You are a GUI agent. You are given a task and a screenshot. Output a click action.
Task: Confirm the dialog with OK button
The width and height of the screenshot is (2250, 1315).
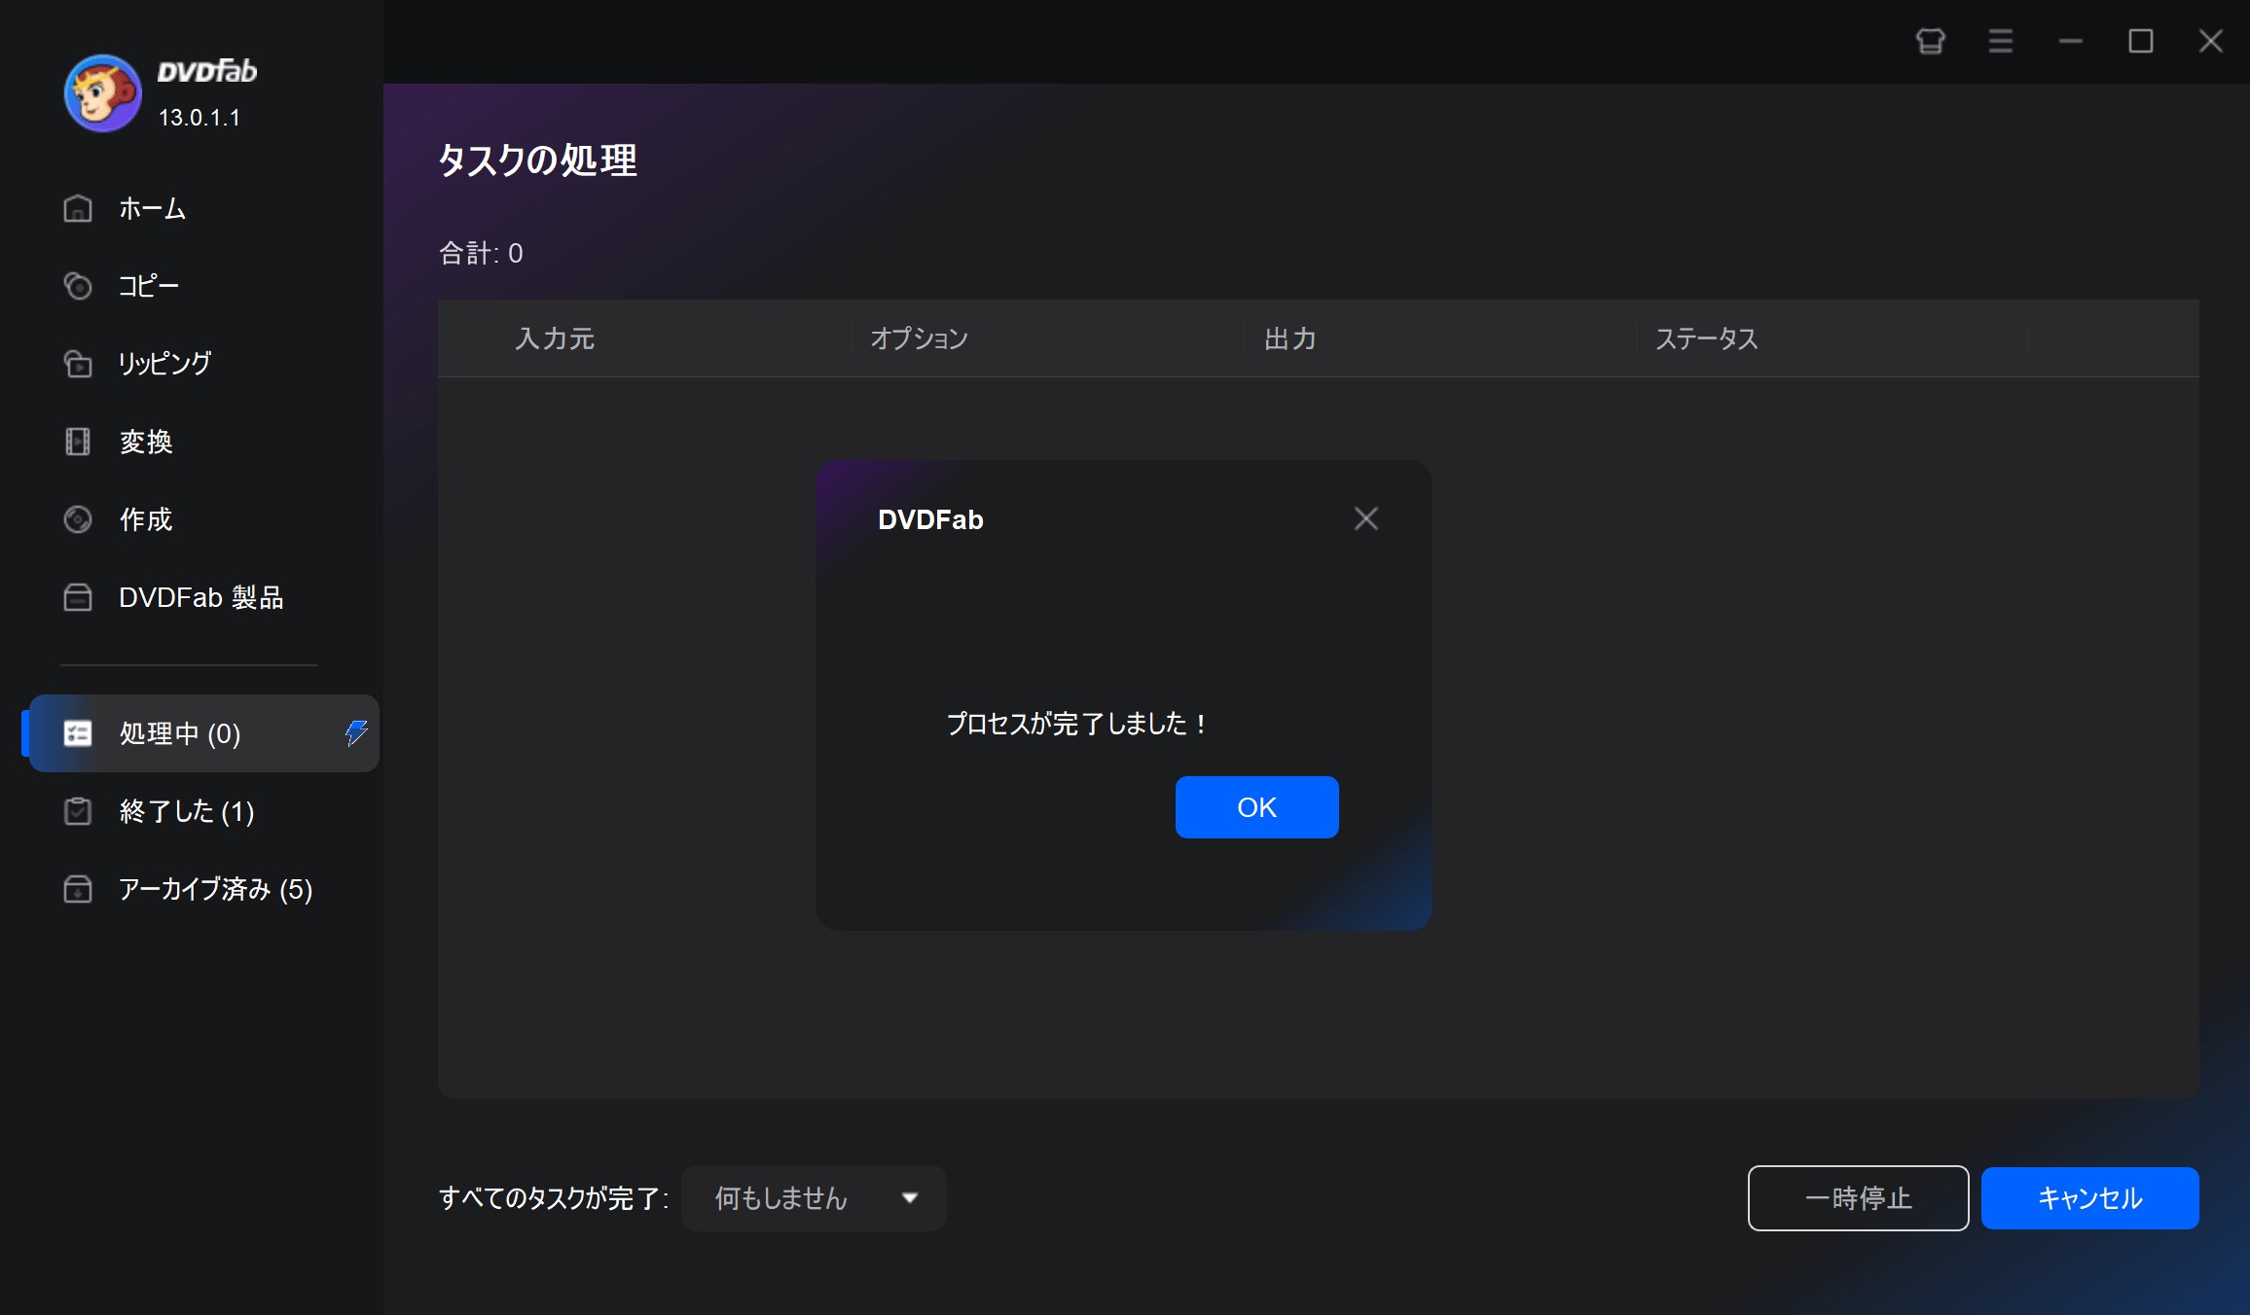pos(1257,807)
